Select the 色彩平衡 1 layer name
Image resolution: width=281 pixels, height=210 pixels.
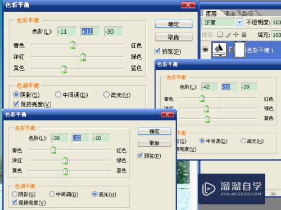260,50
